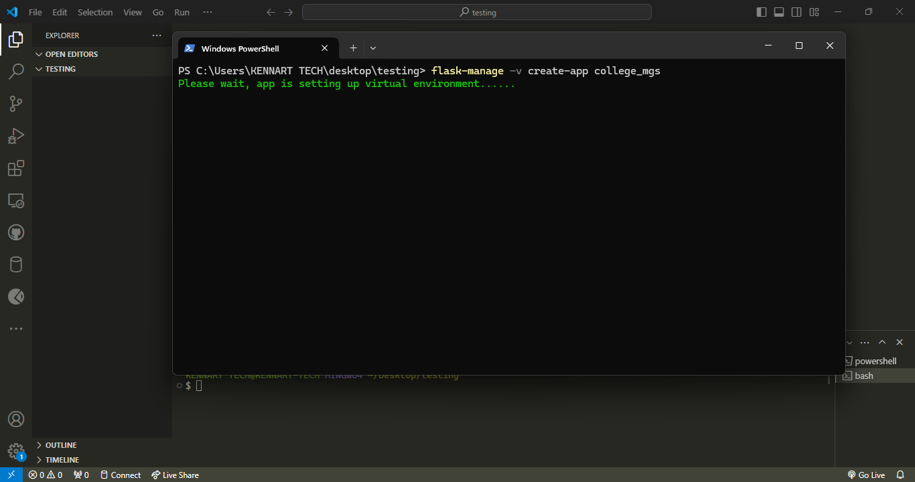Expand the Open Editors section
The width and height of the screenshot is (915, 482).
point(102,54)
